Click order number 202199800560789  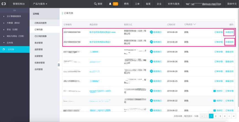(x=72, y=32)
